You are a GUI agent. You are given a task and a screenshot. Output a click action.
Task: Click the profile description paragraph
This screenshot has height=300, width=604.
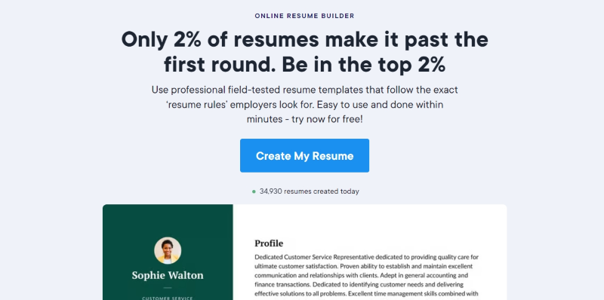point(367,275)
